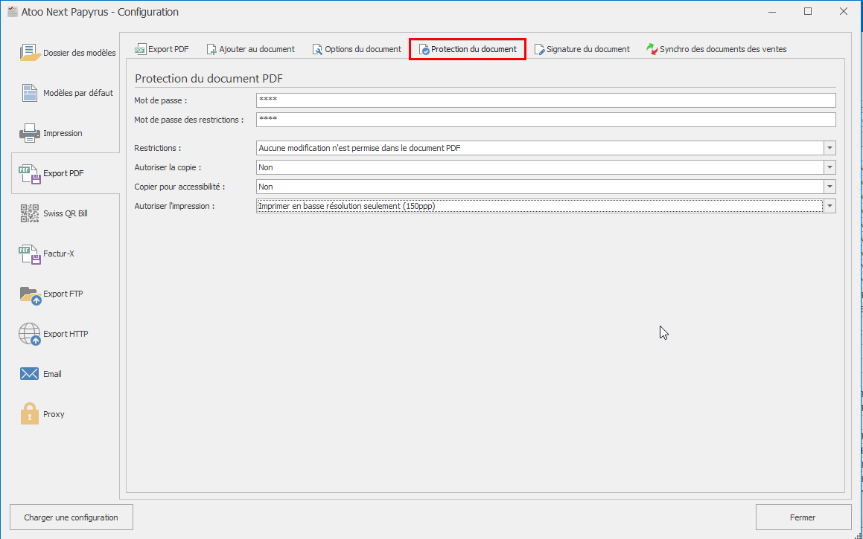
Task: Go to Signature du document tab
Action: [582, 49]
